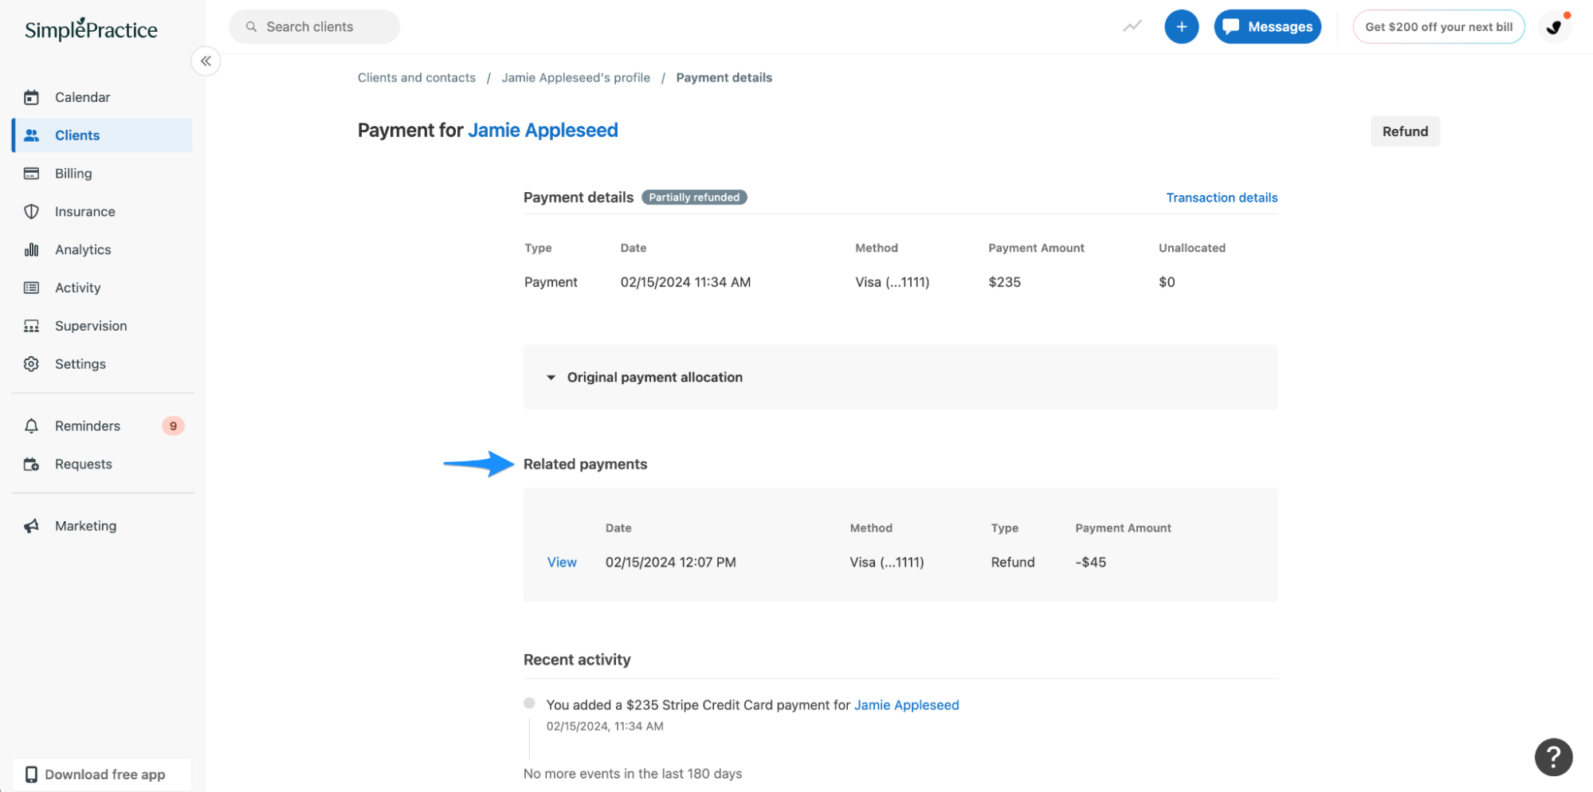Expand Original payment allocation section
Image resolution: width=1593 pixels, height=792 pixels.
point(900,377)
